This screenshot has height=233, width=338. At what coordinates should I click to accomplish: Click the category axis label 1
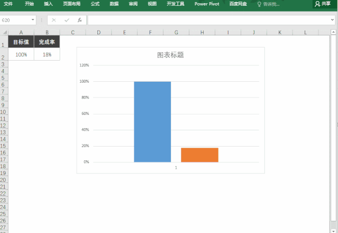click(x=176, y=168)
